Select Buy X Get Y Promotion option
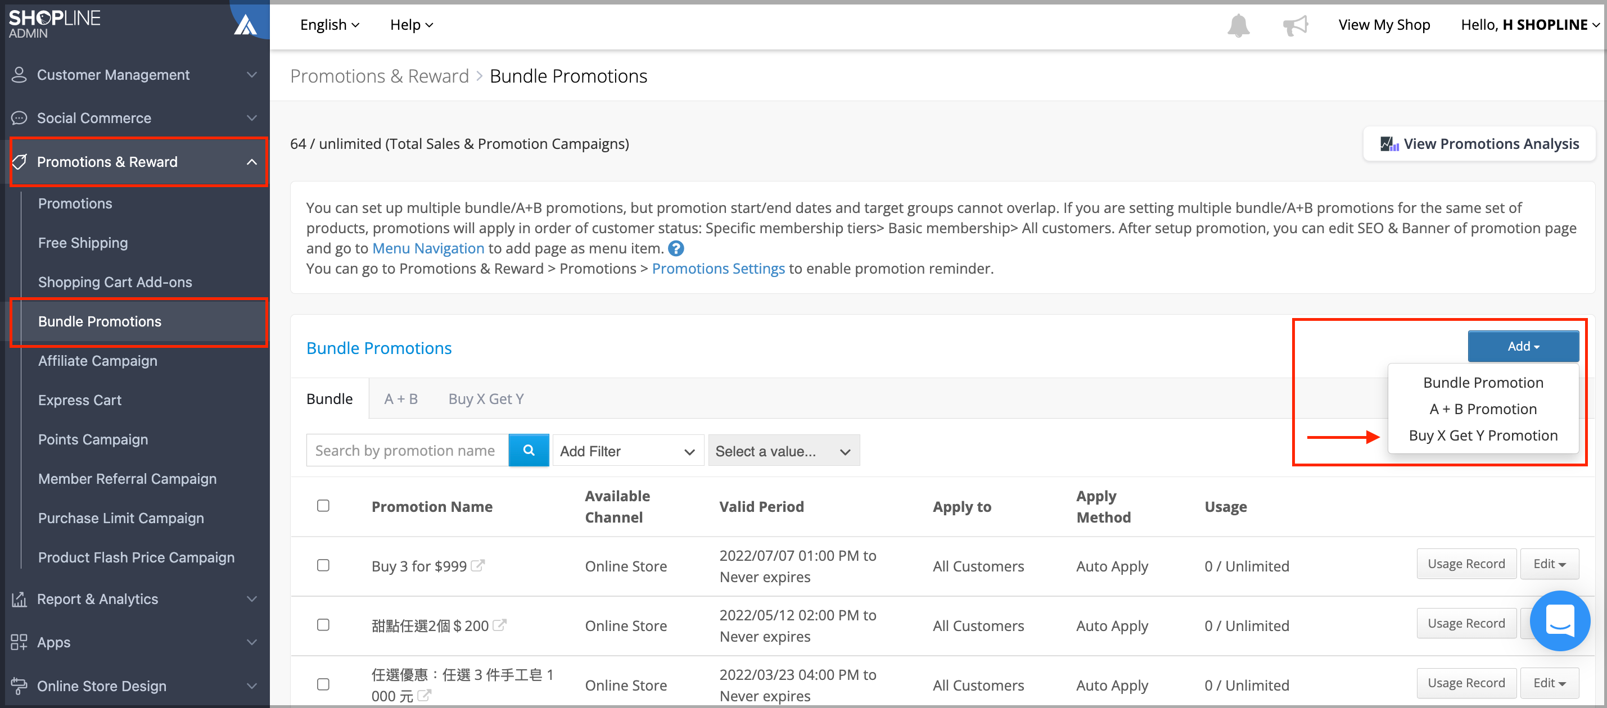1607x708 pixels. pyautogui.click(x=1483, y=435)
